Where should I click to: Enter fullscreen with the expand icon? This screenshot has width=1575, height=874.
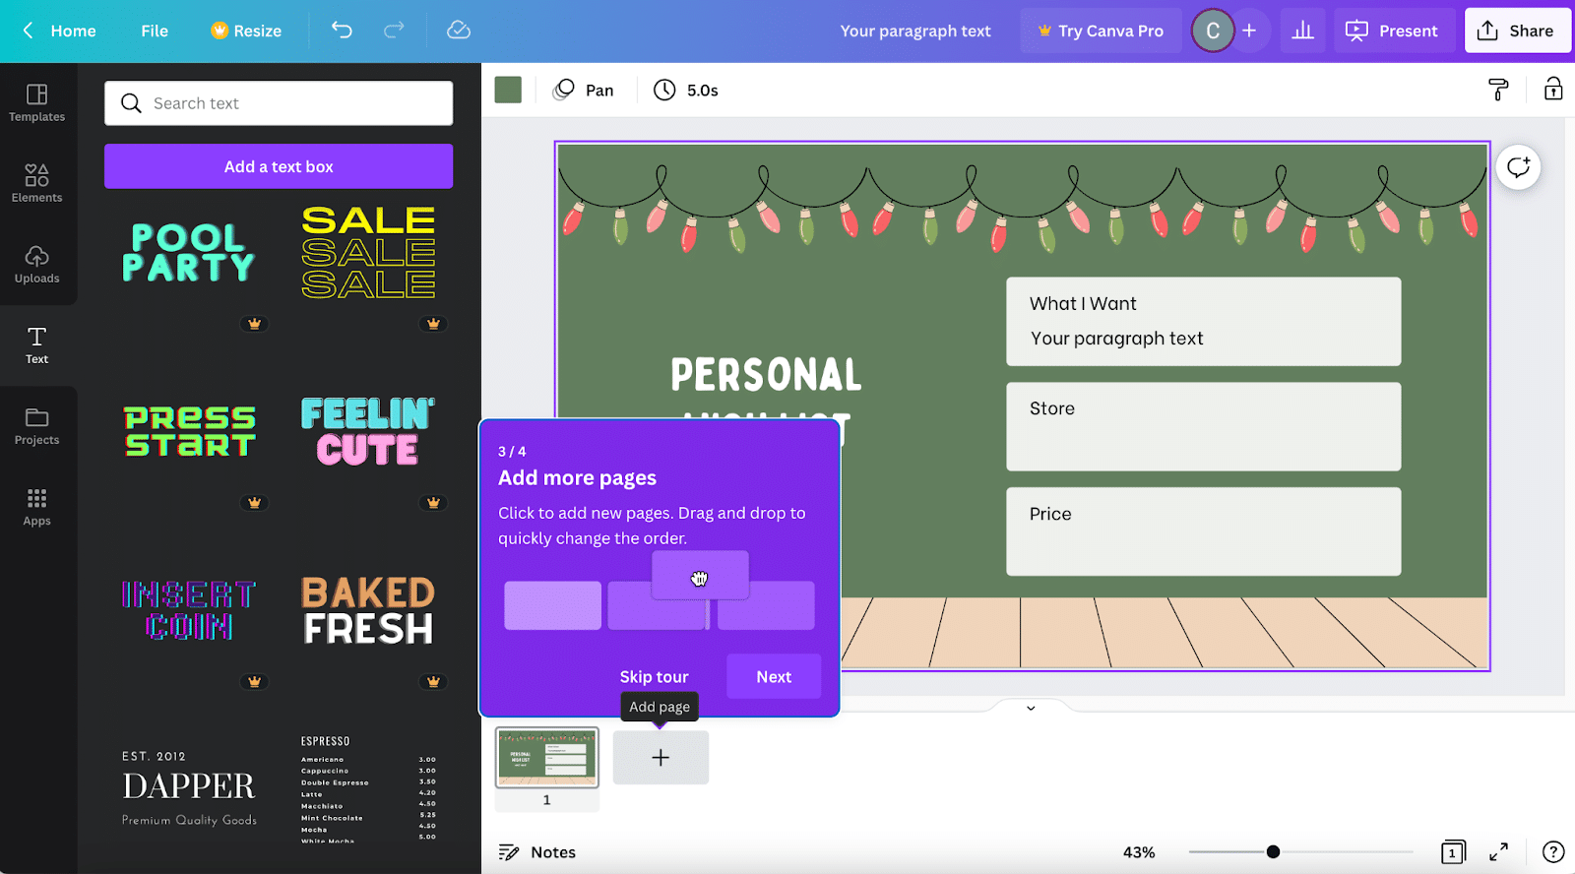pos(1499,852)
